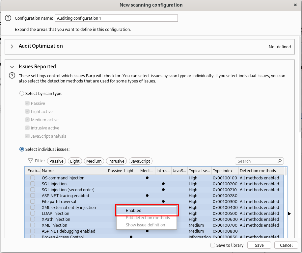The height and width of the screenshot is (253, 302).
Task: Toggle the Intrusive filter chip
Action: [116, 161]
